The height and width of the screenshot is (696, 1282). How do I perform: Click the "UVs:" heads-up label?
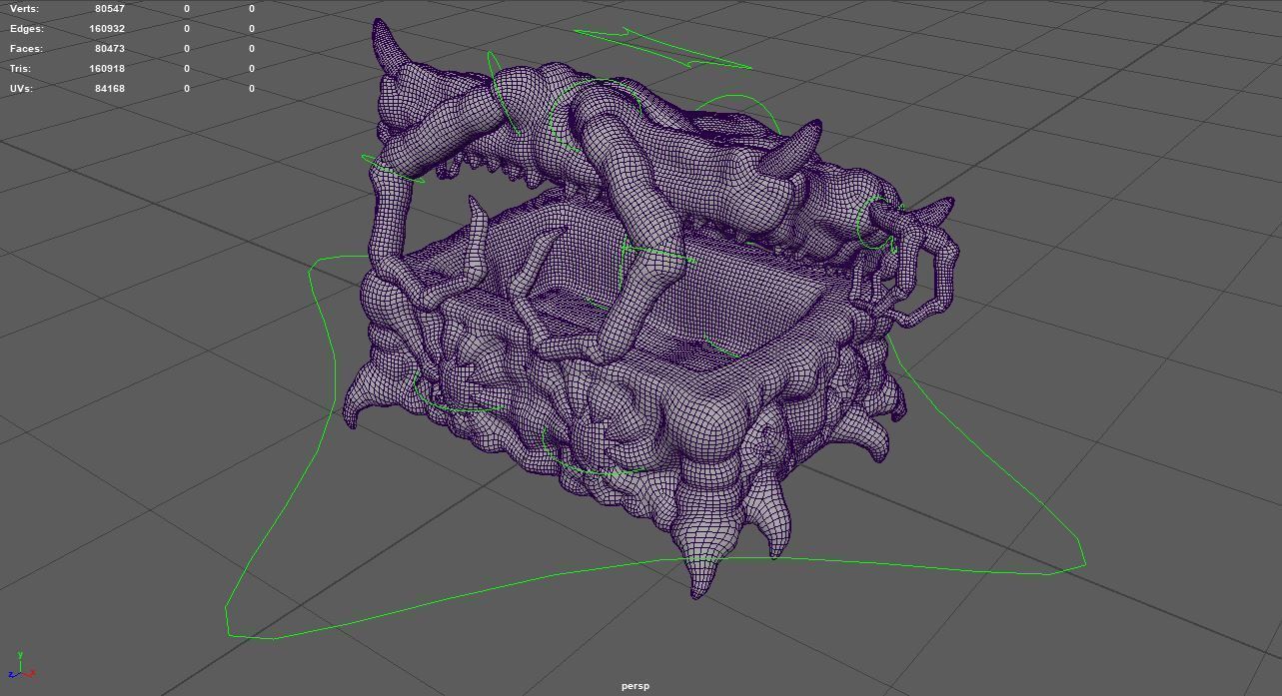click(21, 89)
